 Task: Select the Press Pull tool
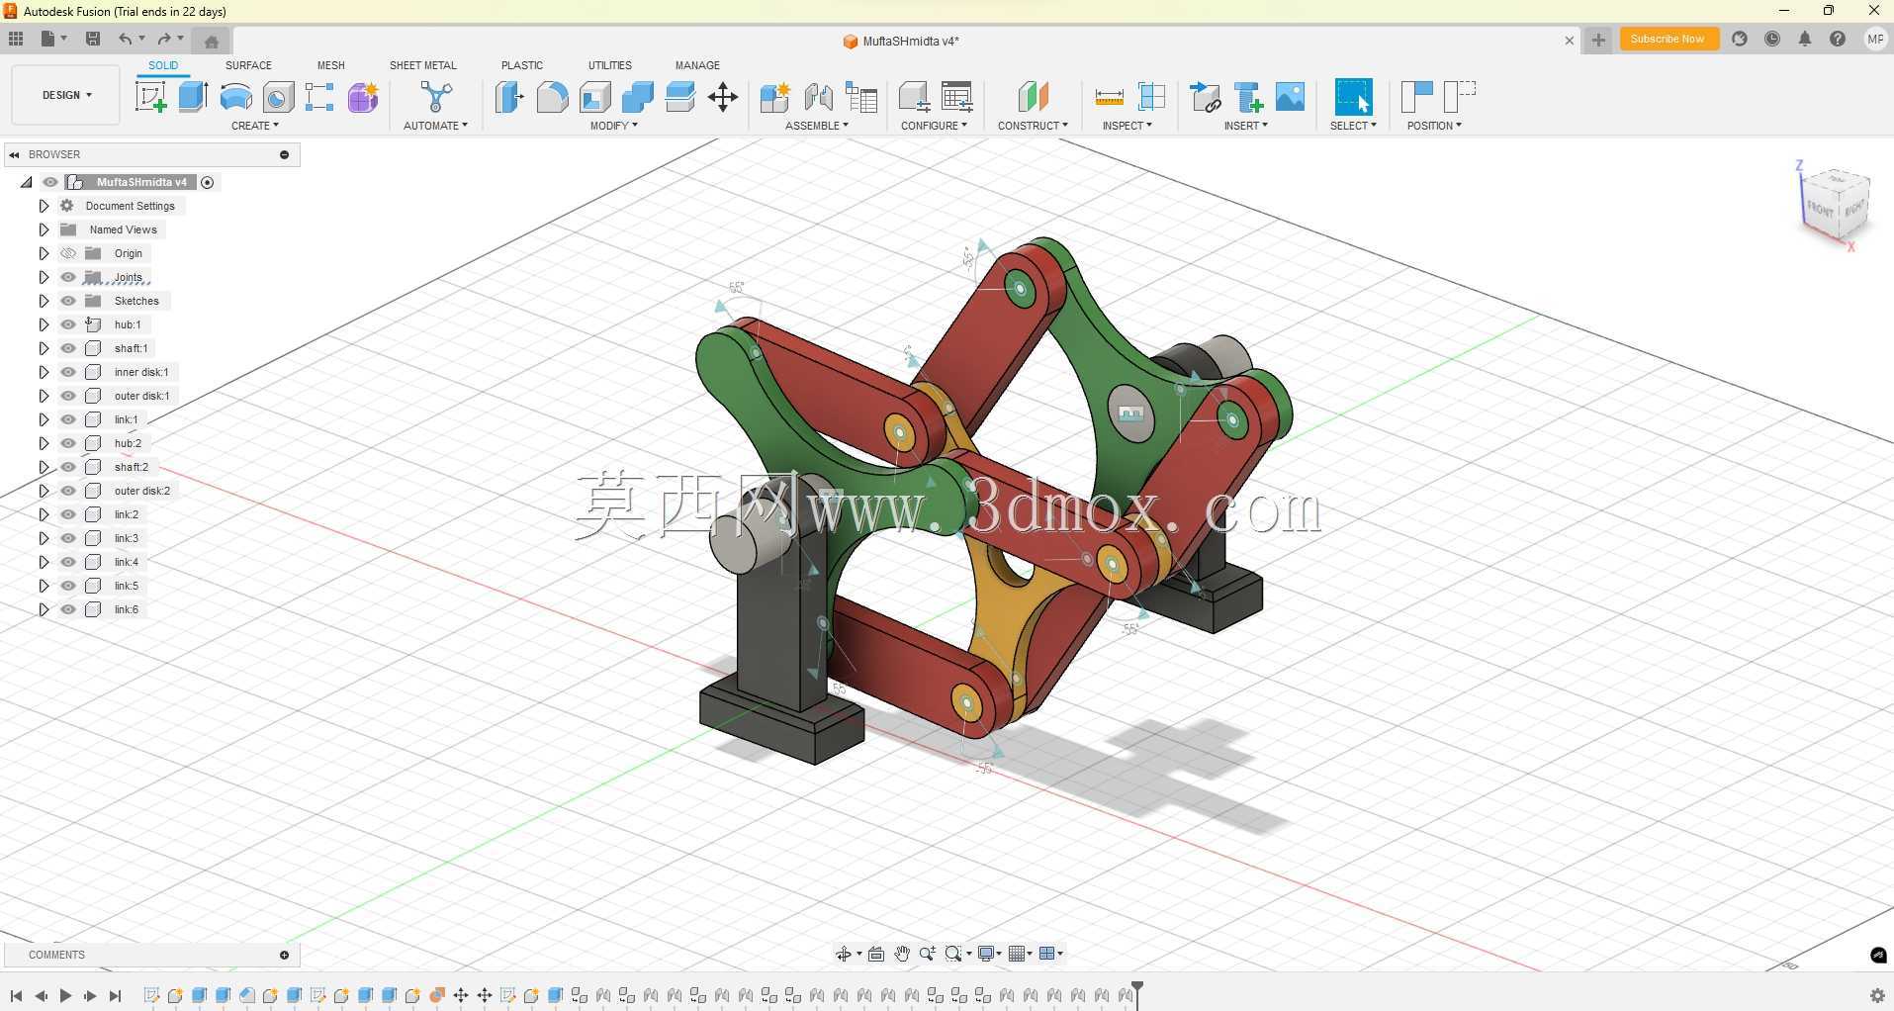coord(509,97)
